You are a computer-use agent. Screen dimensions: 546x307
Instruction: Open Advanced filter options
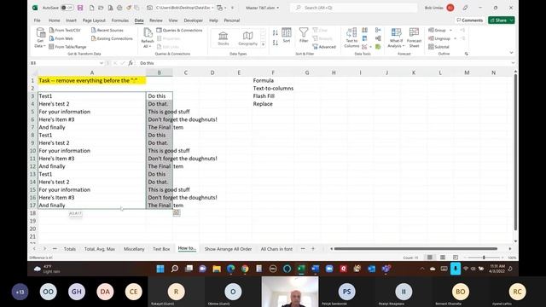click(324, 47)
